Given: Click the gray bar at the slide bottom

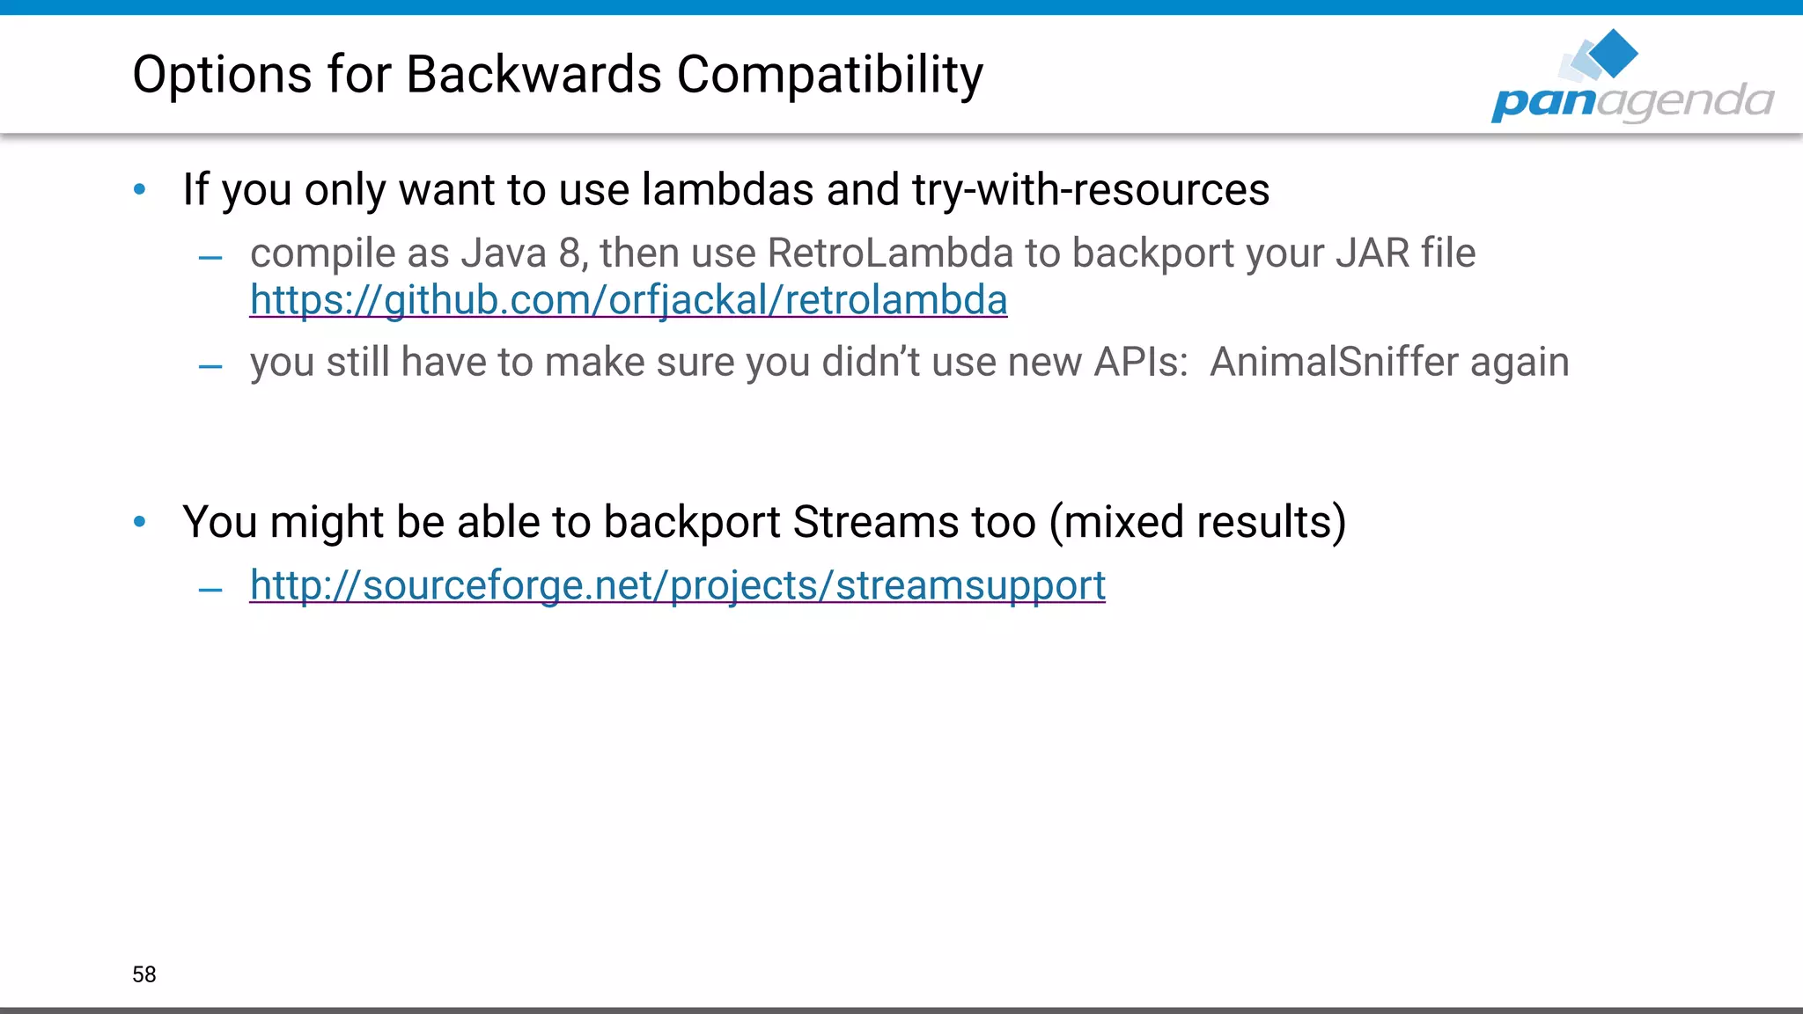Looking at the screenshot, I should pyautogui.click(x=901, y=1010).
